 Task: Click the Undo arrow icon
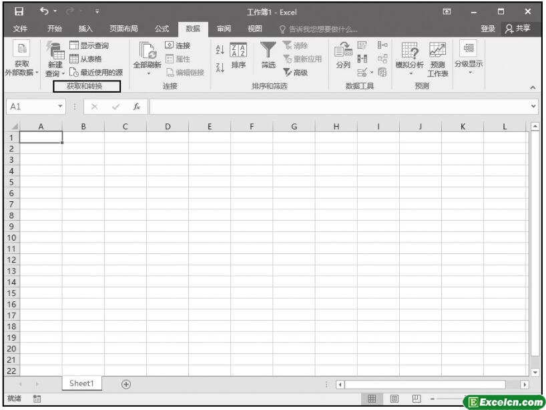44,11
